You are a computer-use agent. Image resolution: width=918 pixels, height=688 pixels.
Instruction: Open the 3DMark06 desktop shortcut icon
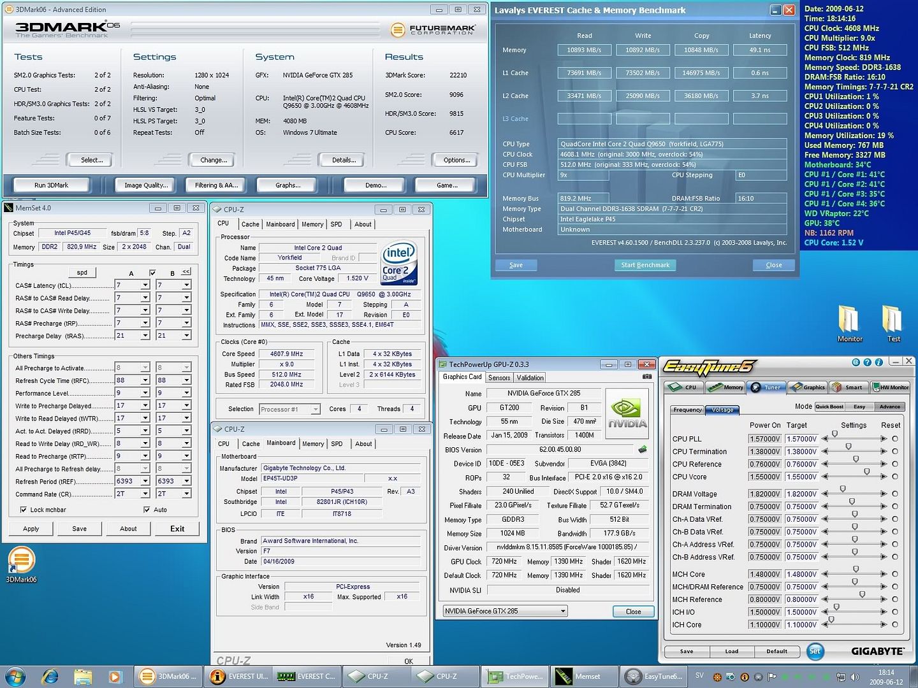pos(21,564)
